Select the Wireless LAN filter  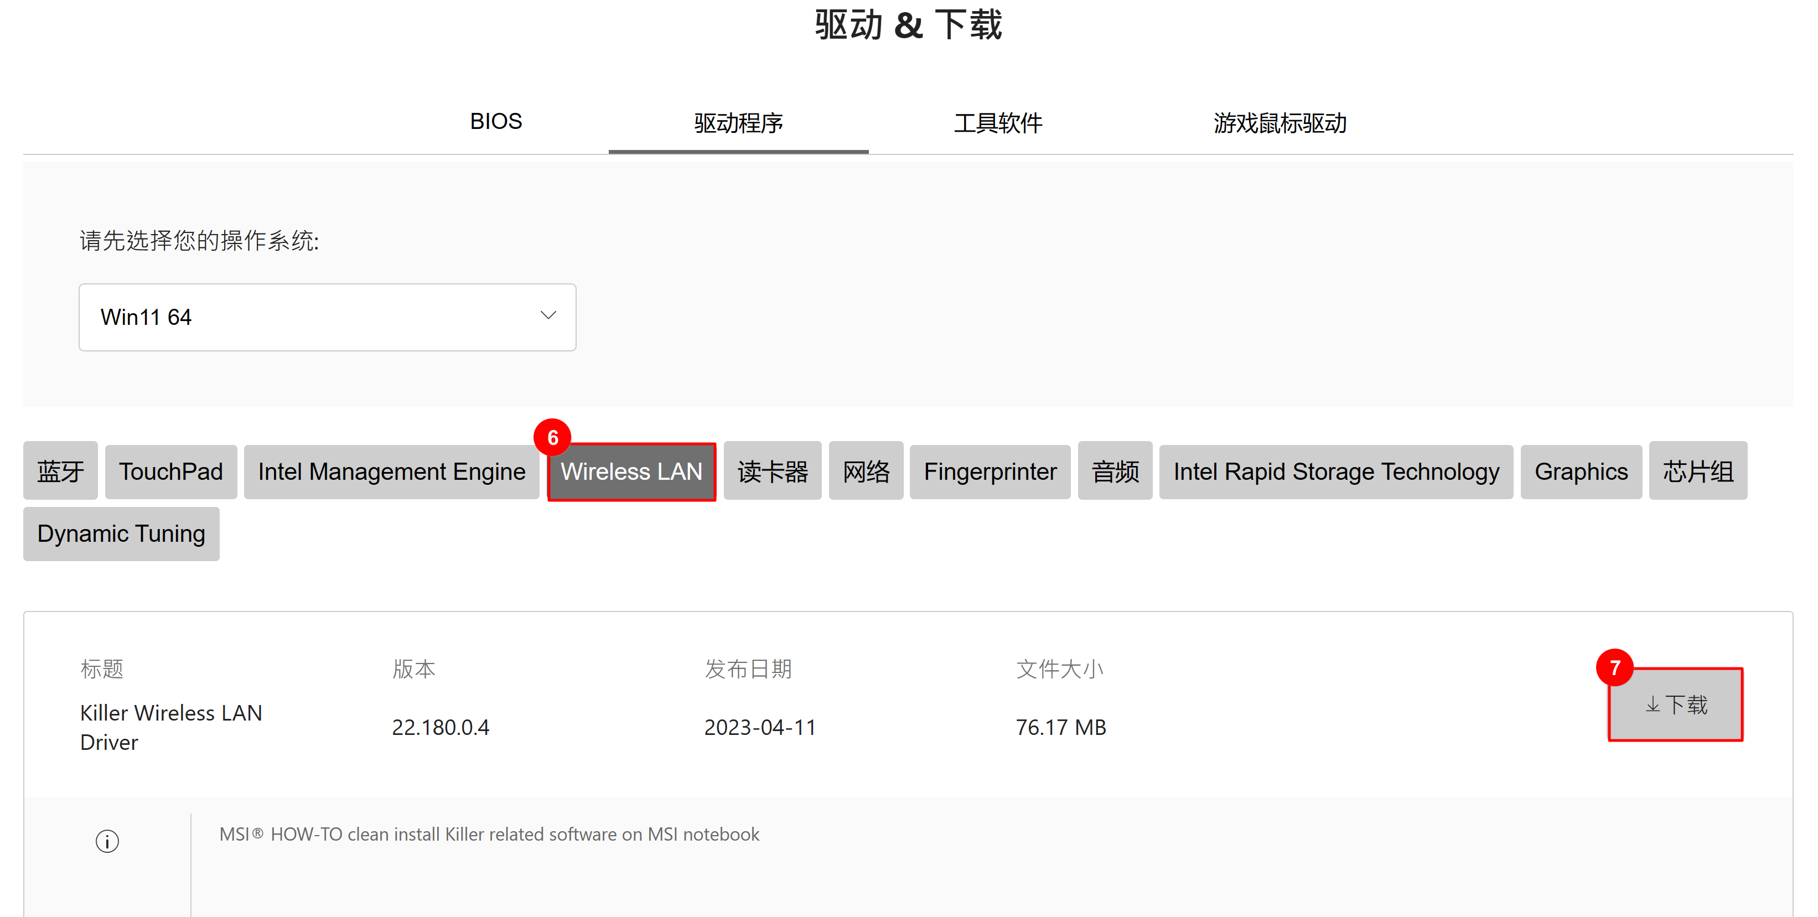631,472
